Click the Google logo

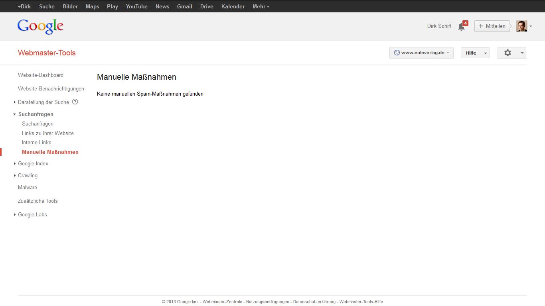[40, 26]
